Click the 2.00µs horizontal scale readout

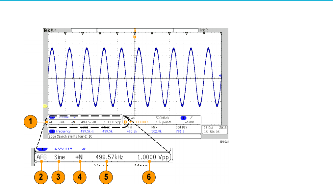(129, 118)
